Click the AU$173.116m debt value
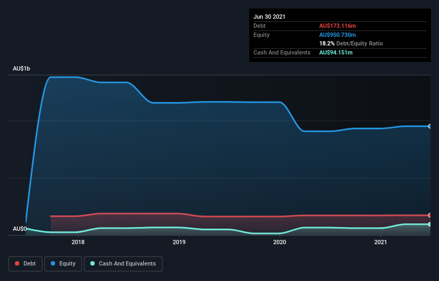 click(x=337, y=26)
